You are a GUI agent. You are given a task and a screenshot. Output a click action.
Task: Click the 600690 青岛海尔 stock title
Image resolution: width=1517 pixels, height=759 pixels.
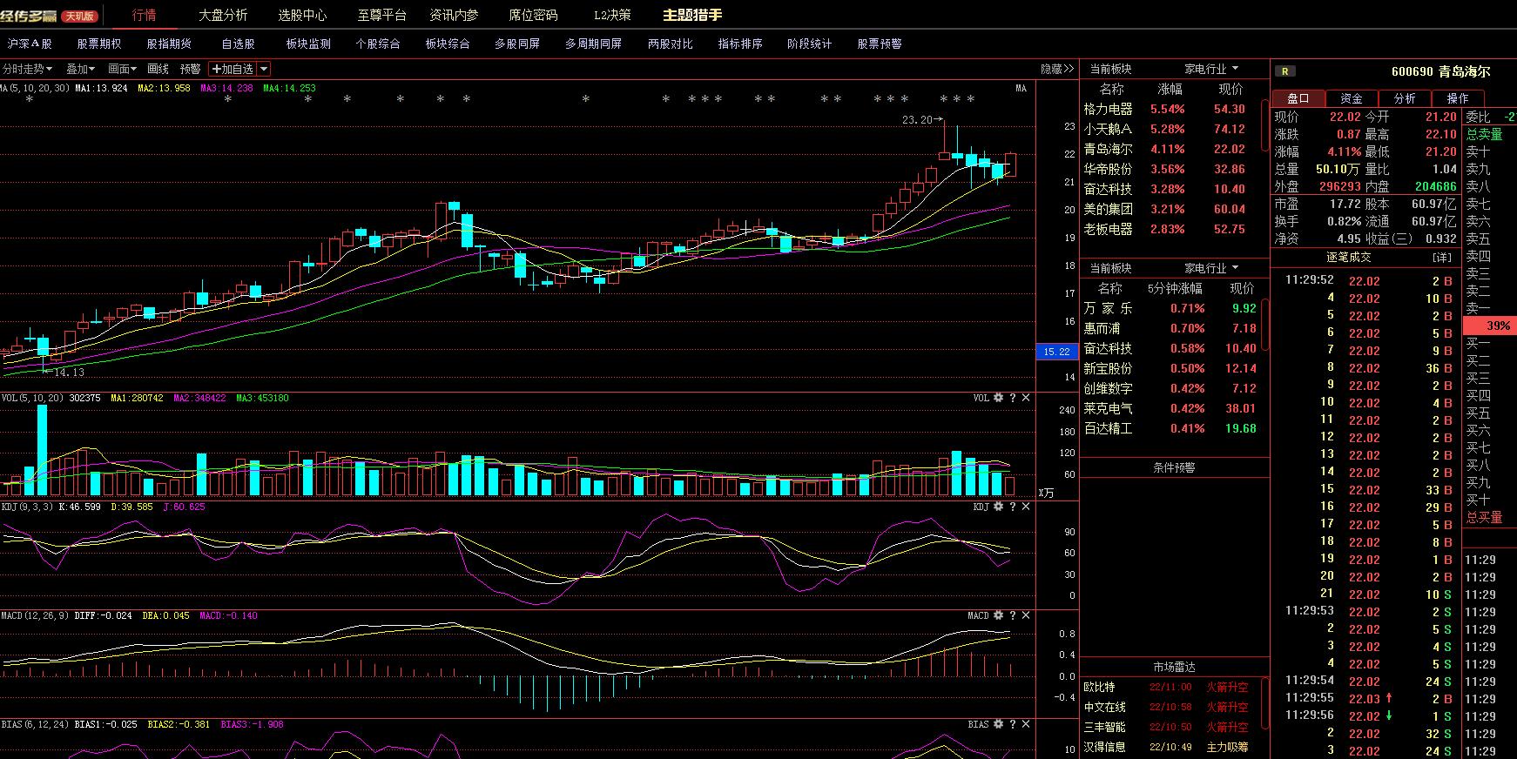(x=1440, y=71)
